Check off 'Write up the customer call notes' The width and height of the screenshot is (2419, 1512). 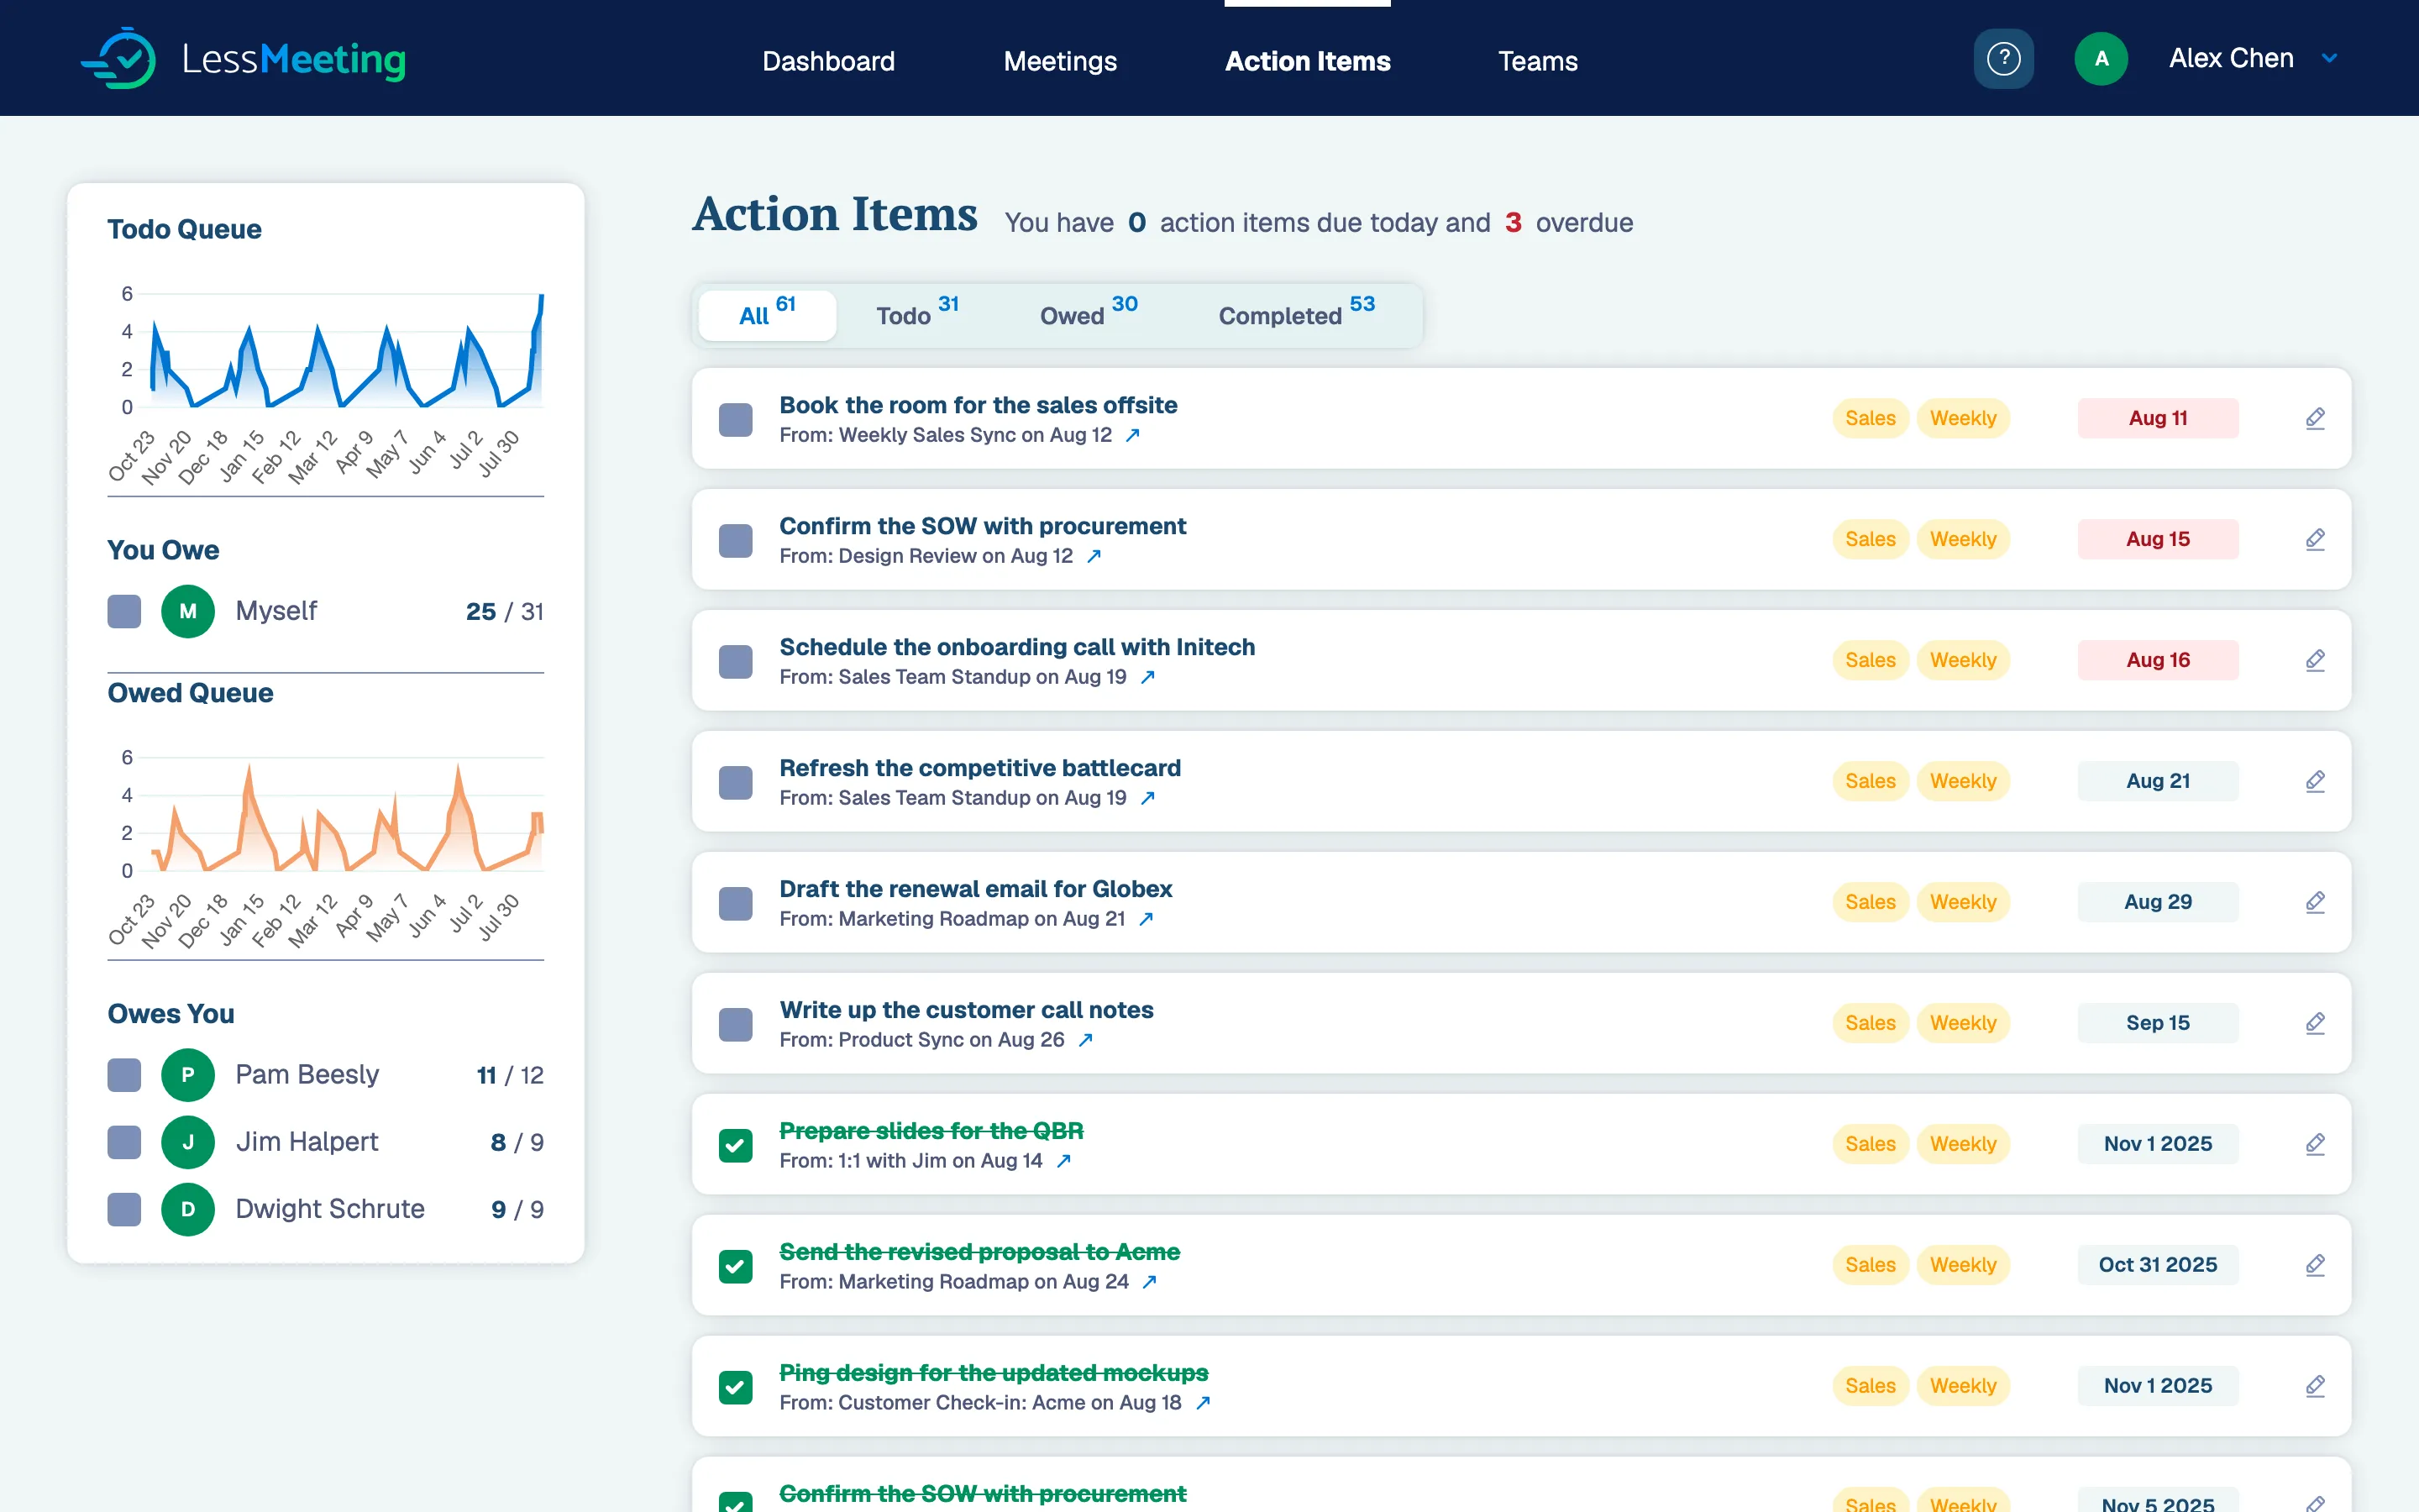tap(736, 1025)
